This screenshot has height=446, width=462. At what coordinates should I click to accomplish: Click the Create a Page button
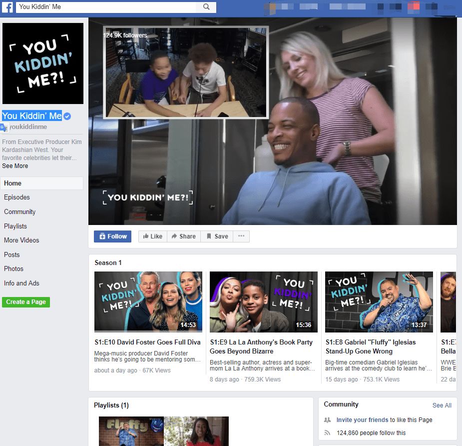click(26, 302)
